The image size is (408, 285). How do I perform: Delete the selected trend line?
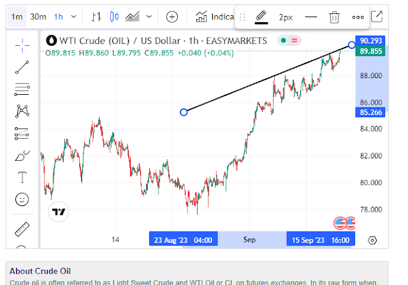pos(334,17)
